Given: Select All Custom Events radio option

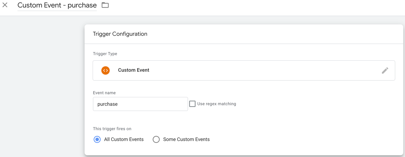Looking at the screenshot, I should tap(97, 139).
